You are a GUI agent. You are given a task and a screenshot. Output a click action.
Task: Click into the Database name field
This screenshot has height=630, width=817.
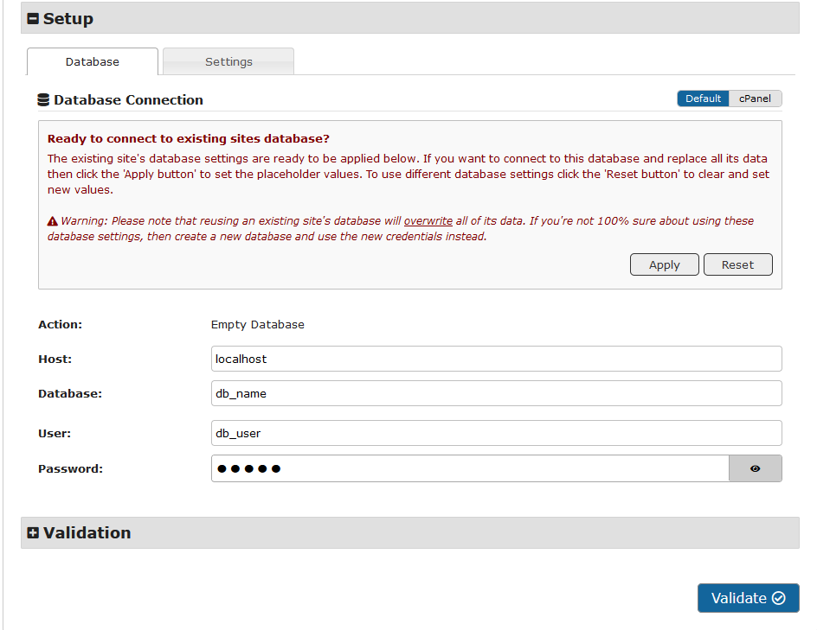[x=496, y=393]
